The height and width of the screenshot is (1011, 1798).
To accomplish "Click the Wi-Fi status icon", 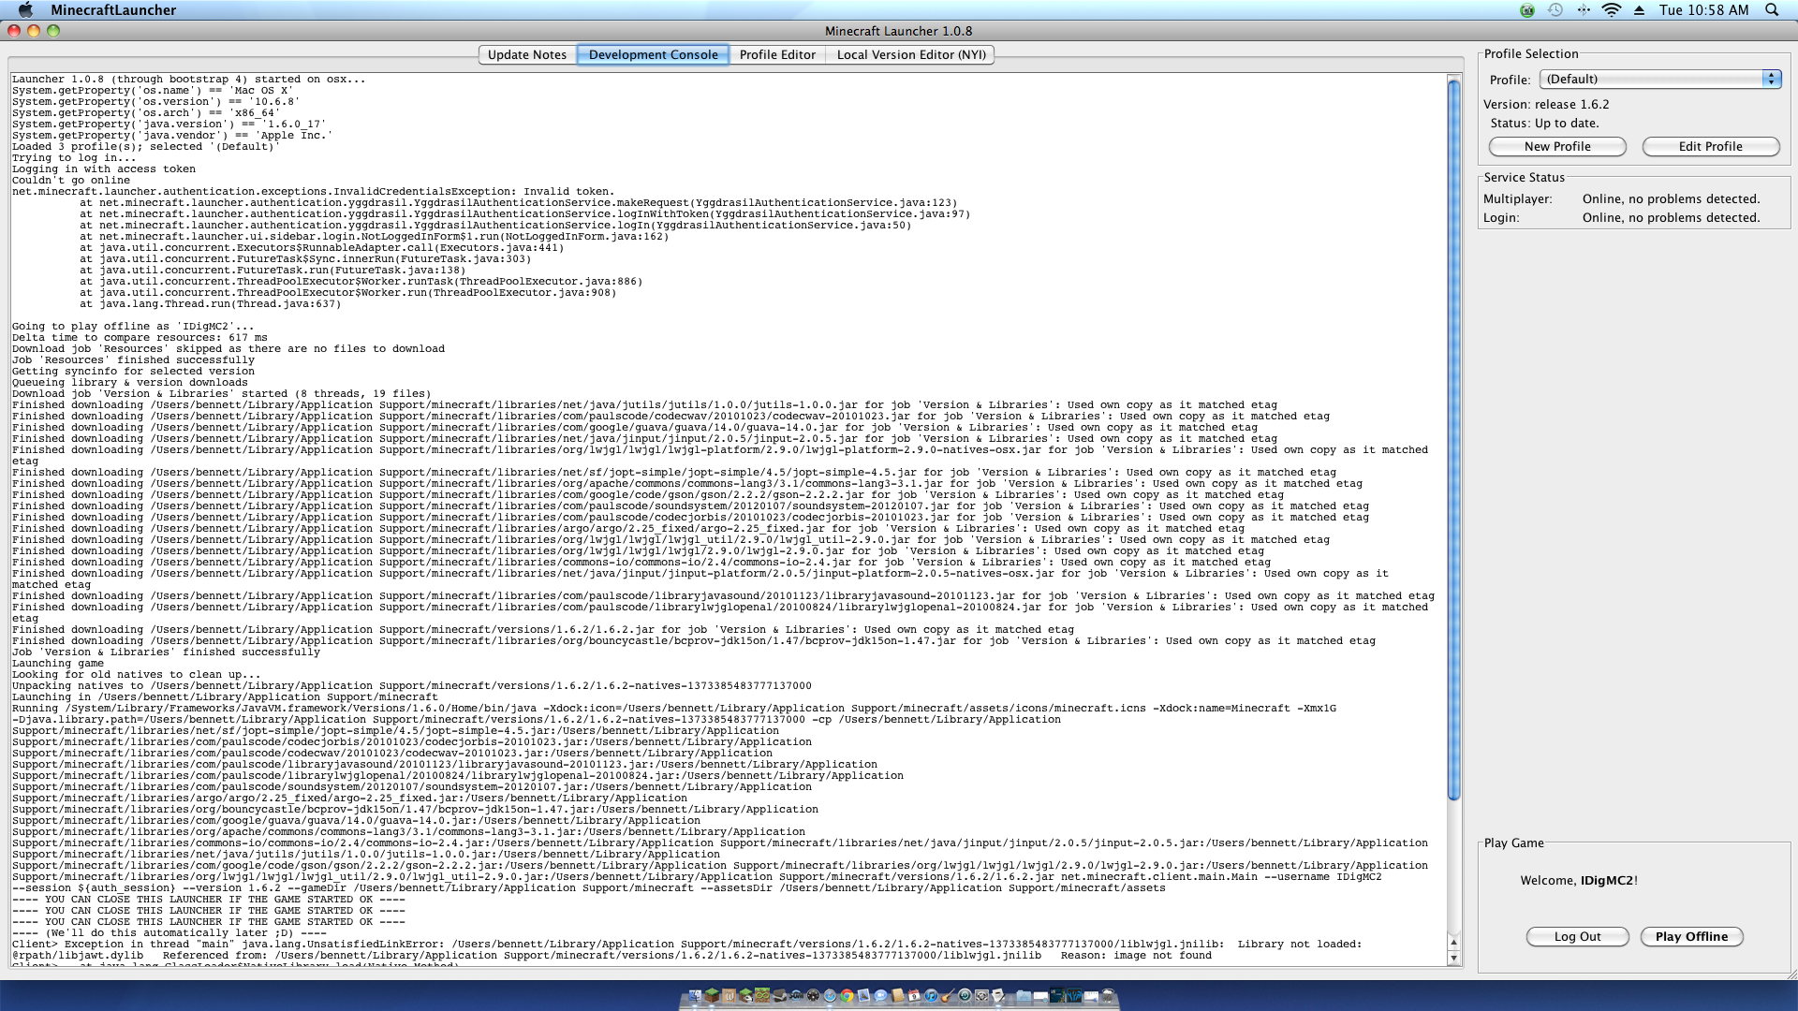I will [x=1612, y=9].
